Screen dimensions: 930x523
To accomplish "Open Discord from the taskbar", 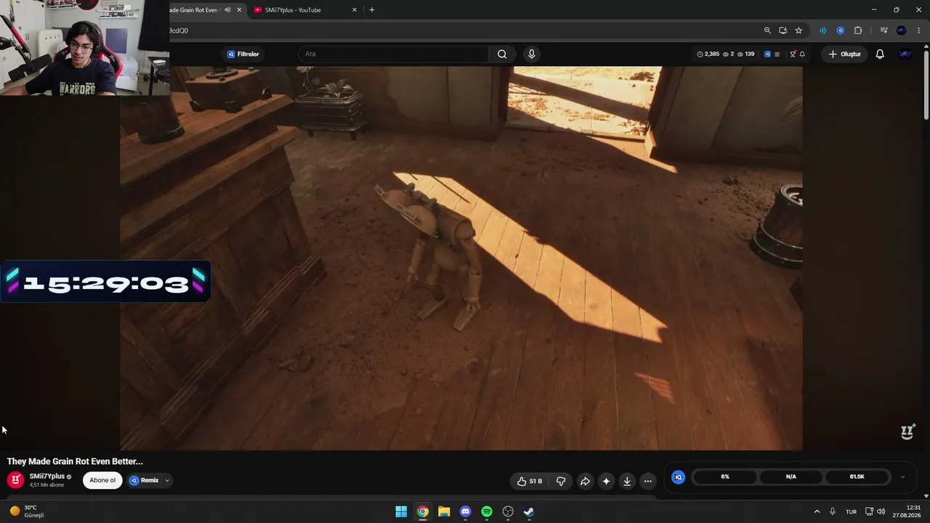I will tap(465, 511).
